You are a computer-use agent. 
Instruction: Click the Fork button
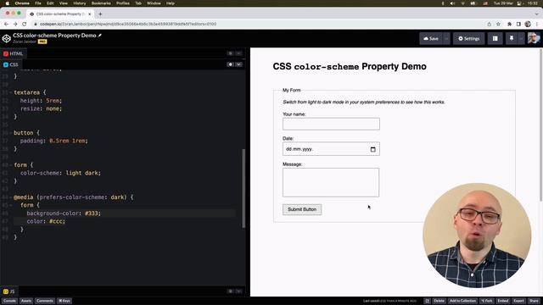pyautogui.click(x=487, y=301)
